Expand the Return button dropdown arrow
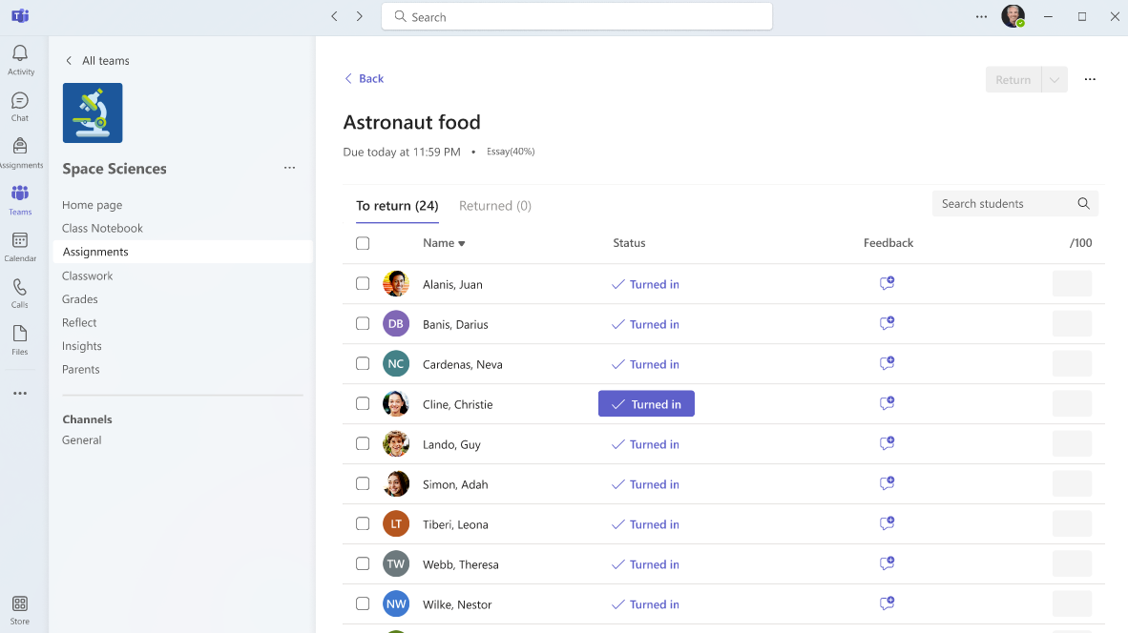 [x=1055, y=80]
